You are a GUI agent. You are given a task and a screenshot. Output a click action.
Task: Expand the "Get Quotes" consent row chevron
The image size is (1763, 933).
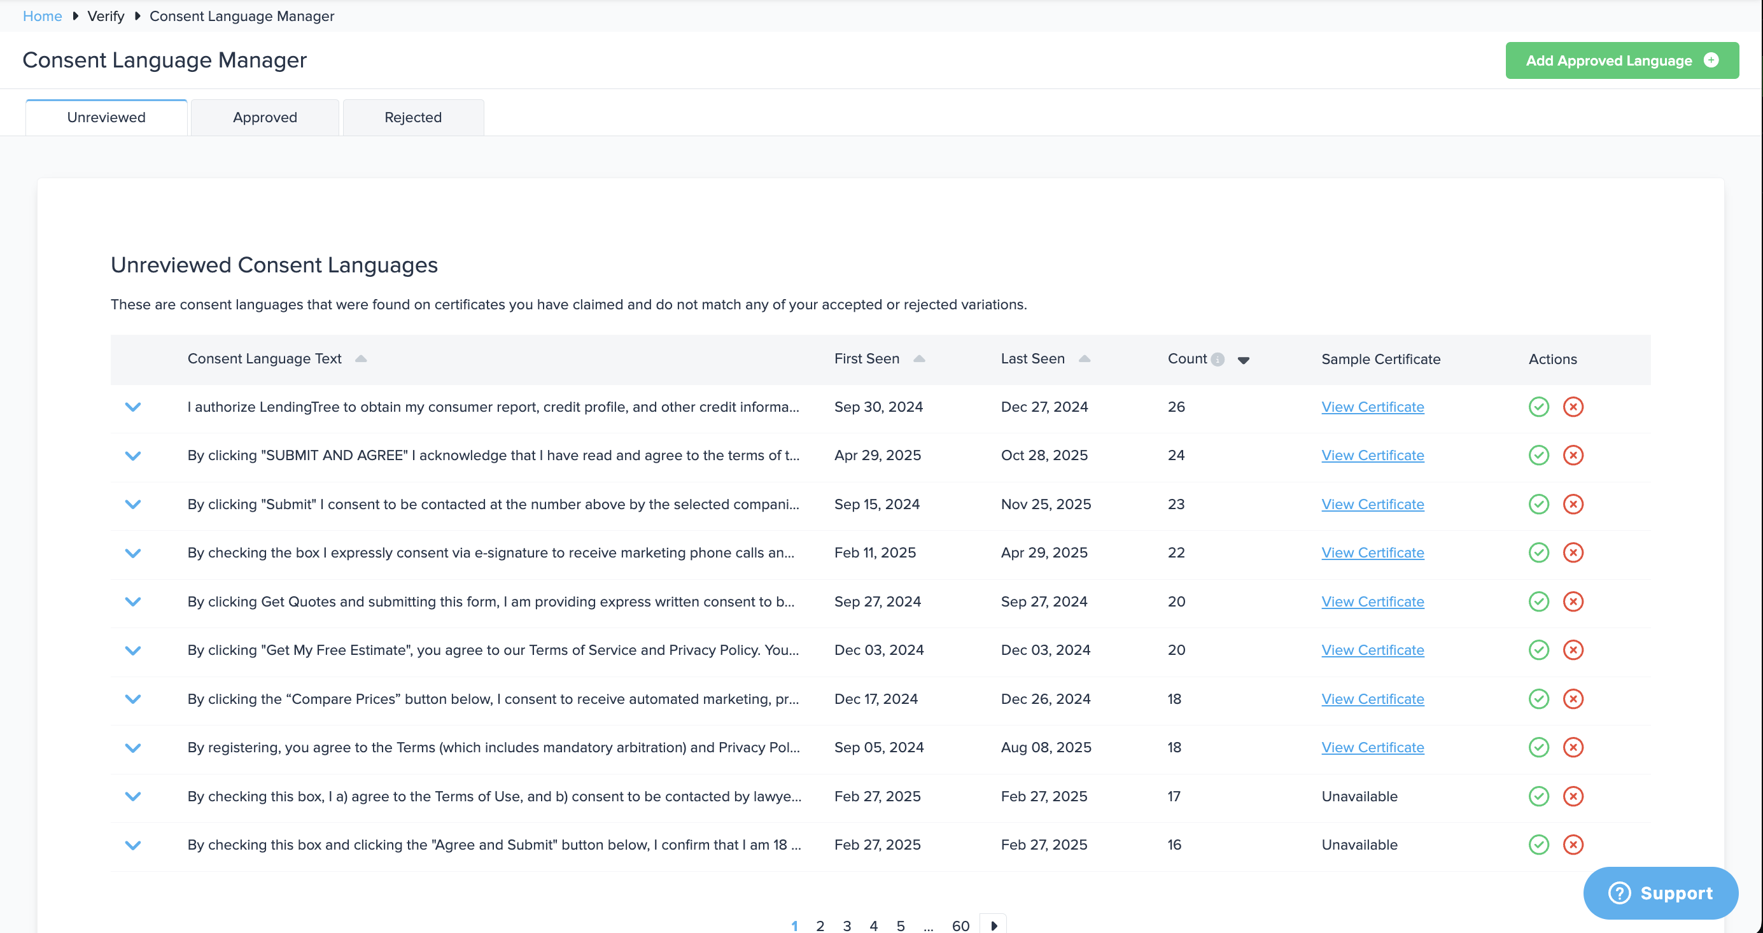(133, 601)
